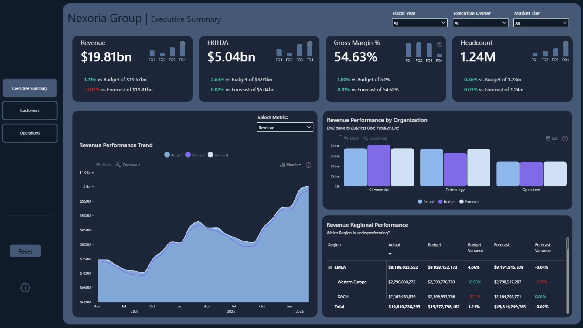This screenshot has width=583, height=328.
Task: Click Zoom-out magnifier in trend chart
Action: [118, 165]
